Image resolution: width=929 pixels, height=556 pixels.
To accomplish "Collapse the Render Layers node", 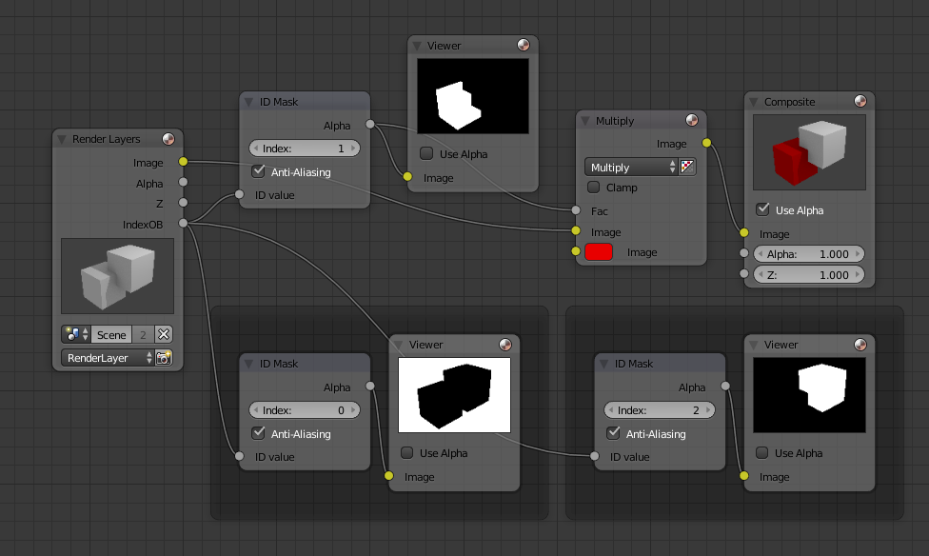I will click(x=62, y=139).
